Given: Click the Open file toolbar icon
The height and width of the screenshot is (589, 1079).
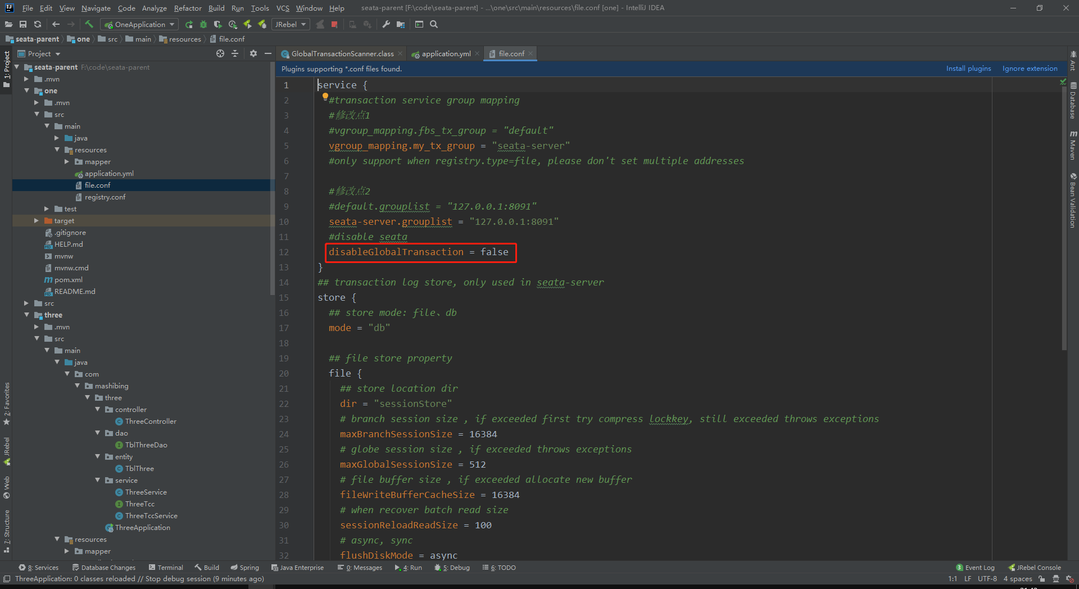Looking at the screenshot, I should pos(8,24).
